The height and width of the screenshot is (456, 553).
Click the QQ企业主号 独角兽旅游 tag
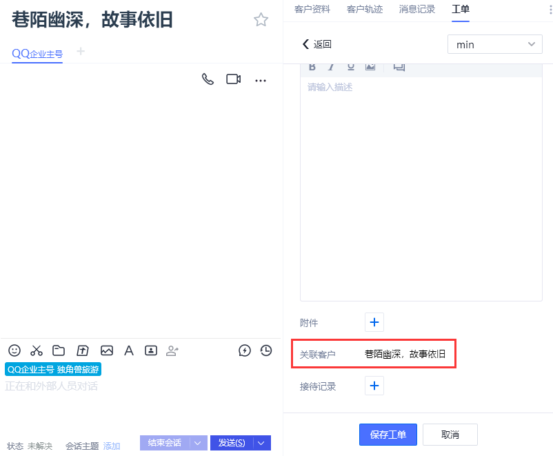coord(53,369)
